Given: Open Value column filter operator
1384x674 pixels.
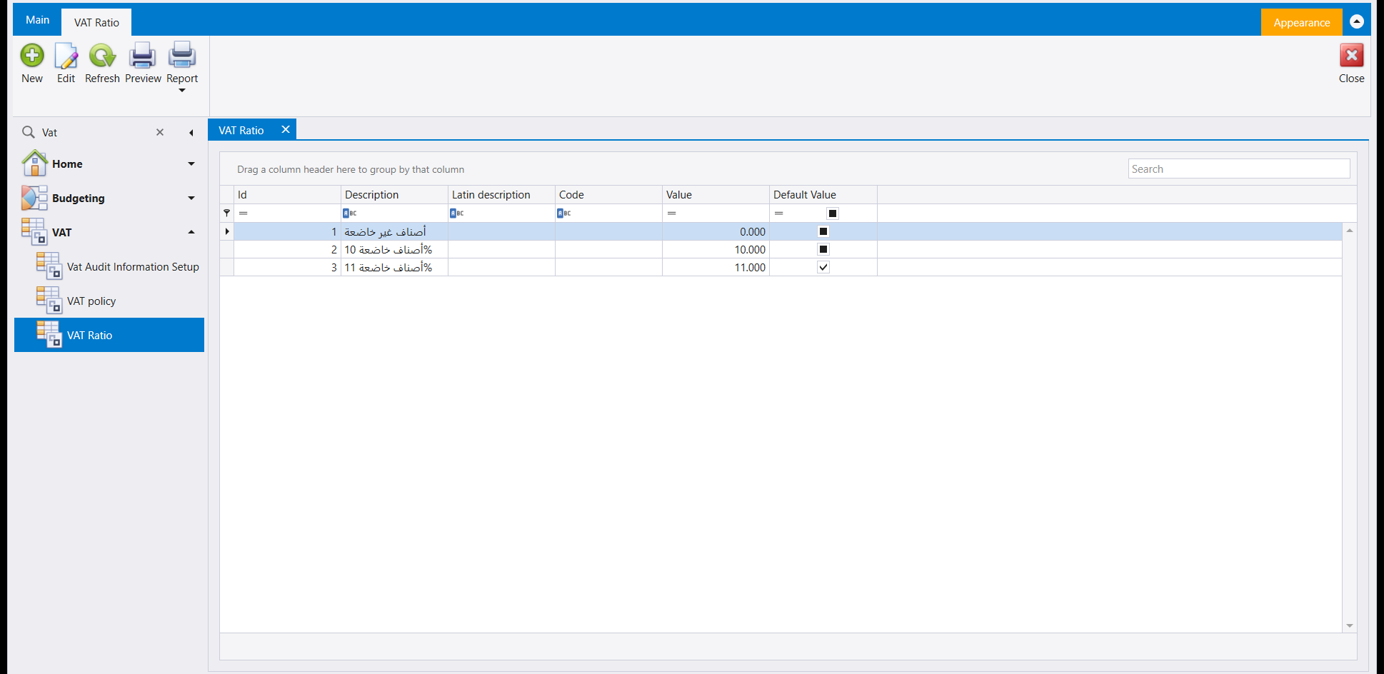Looking at the screenshot, I should 672,213.
